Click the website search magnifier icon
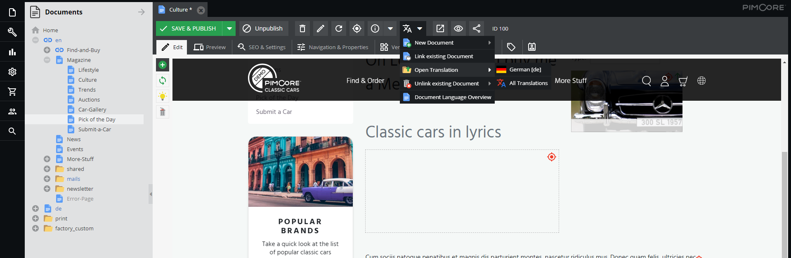Screen dimensions: 791x258 click(x=647, y=81)
